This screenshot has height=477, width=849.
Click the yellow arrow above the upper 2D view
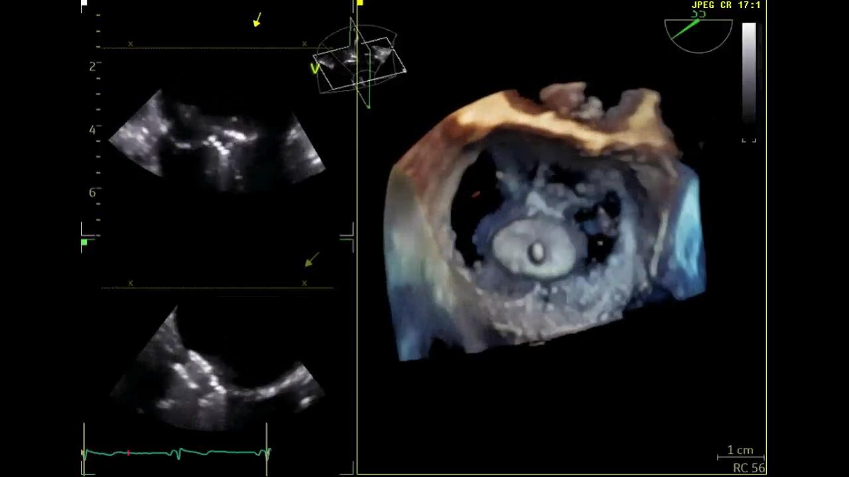pos(257,20)
